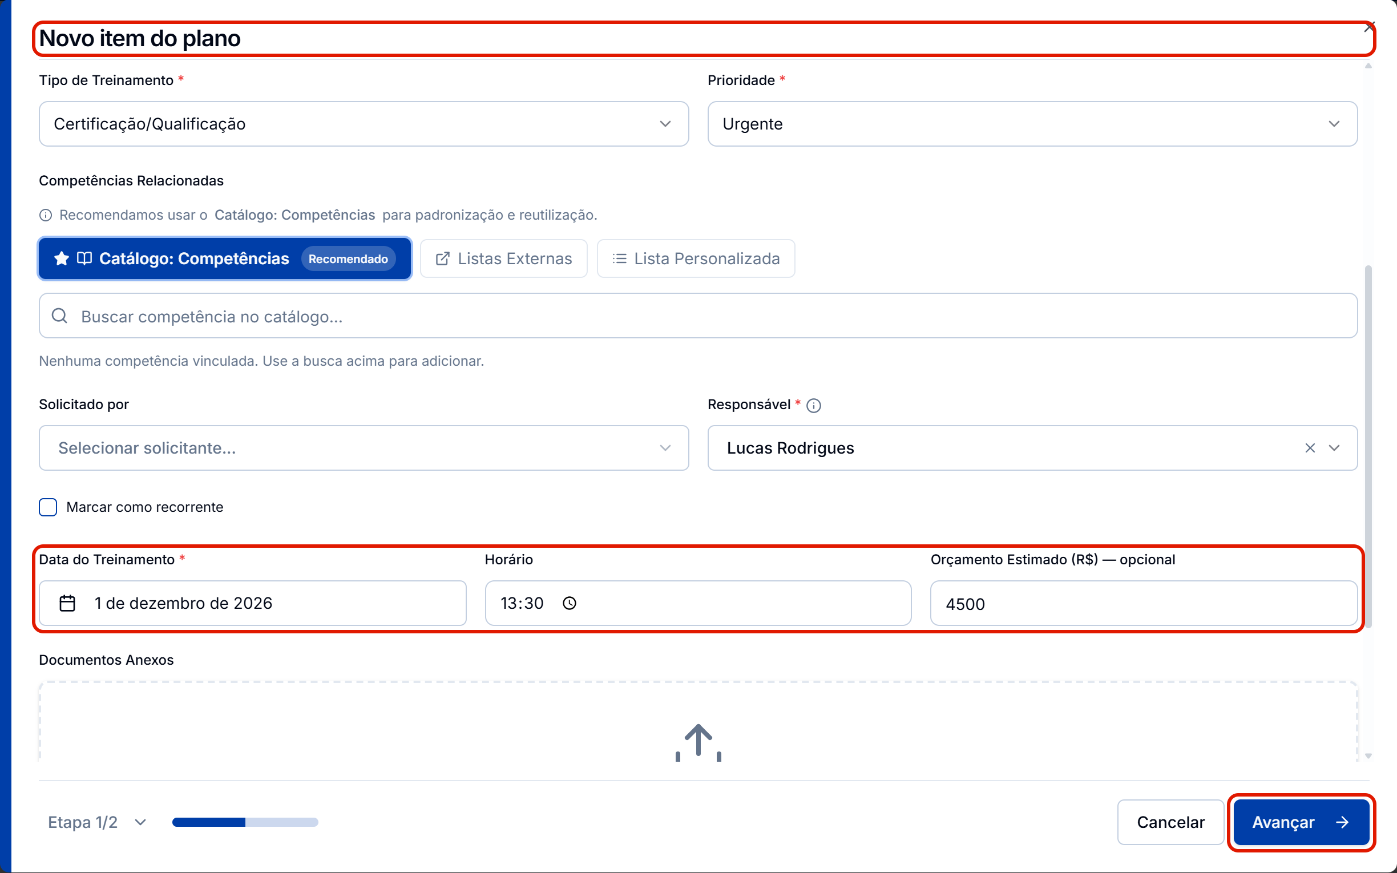Check Marcar como recorrente
Screen dimensions: 1397x873
[x=48, y=507]
